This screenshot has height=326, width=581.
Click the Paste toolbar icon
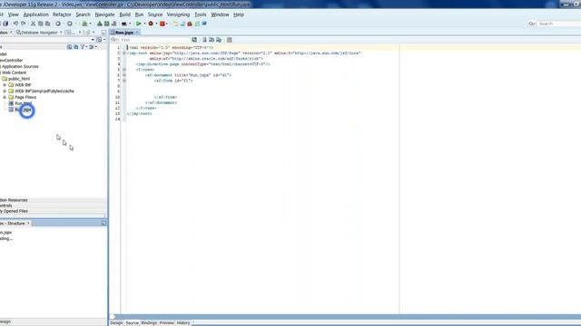(47, 24)
